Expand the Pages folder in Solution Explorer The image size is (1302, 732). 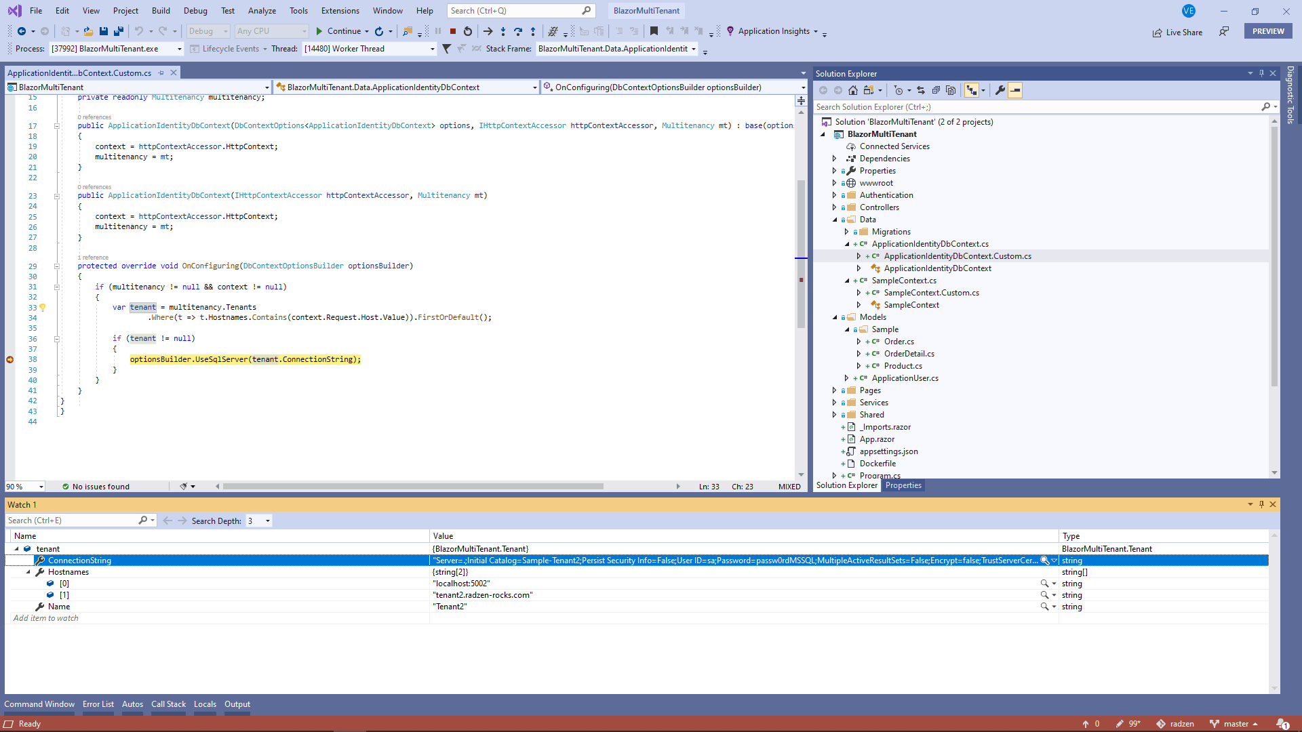pos(835,390)
